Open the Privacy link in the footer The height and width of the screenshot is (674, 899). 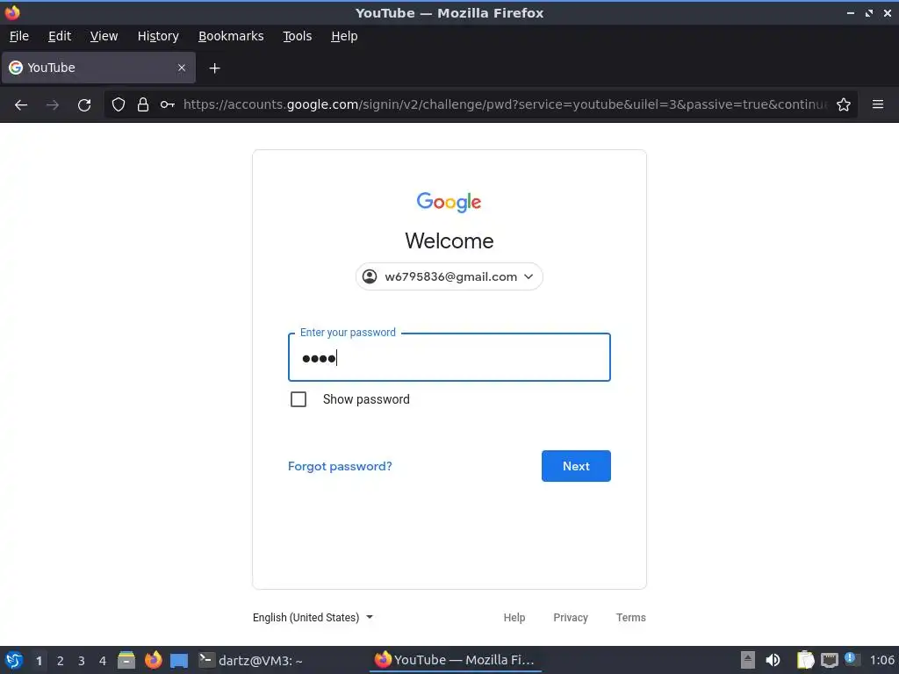tap(571, 617)
